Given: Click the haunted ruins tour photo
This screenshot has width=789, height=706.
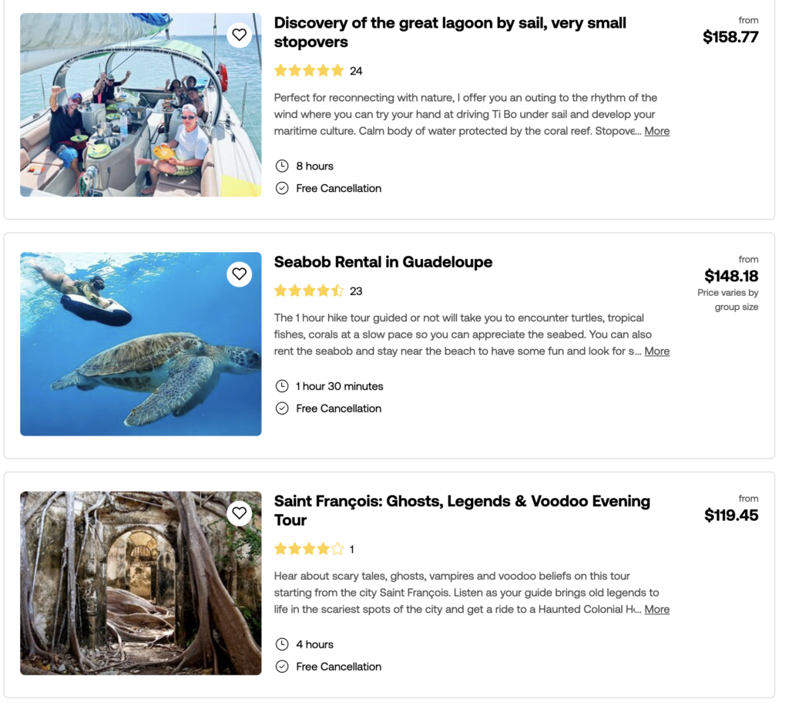Looking at the screenshot, I should coord(140,583).
